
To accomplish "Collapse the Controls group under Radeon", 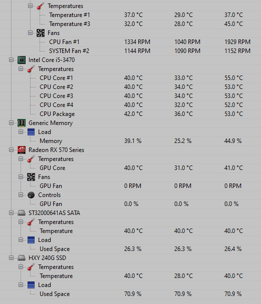I will click(21, 195).
